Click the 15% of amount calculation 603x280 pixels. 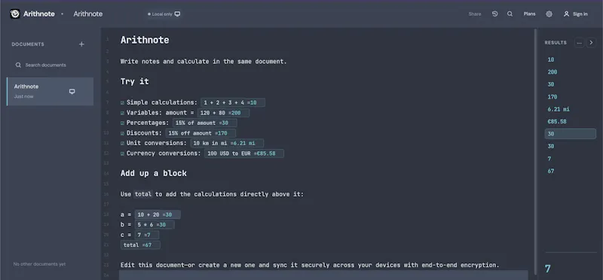pos(204,123)
